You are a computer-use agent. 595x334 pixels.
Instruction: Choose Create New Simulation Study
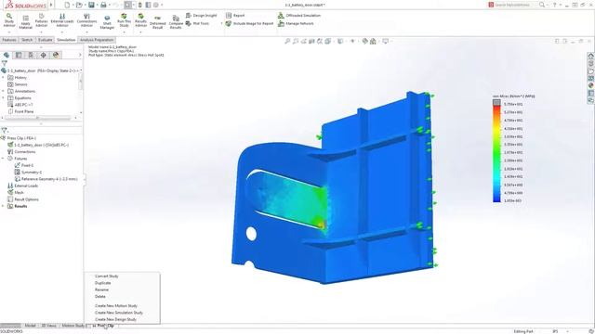pos(119,313)
